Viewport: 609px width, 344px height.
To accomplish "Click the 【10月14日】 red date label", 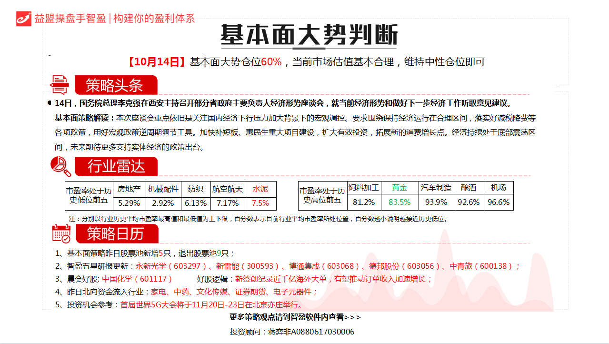I will (x=156, y=62).
